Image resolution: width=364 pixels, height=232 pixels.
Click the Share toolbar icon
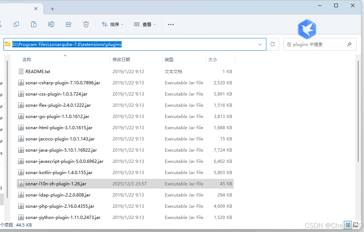point(69,24)
